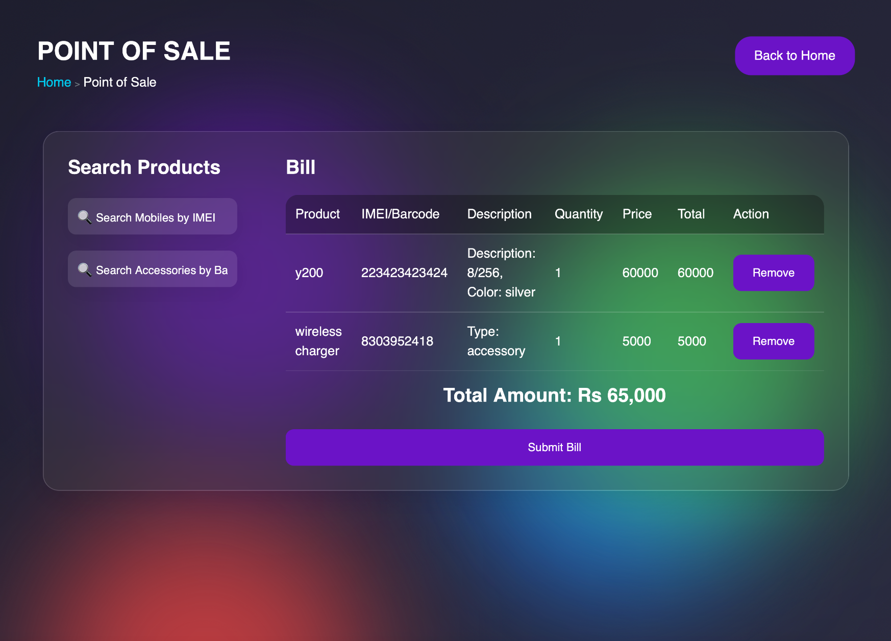891x641 pixels.
Task: Click the Bill section heading
Action: 301,167
